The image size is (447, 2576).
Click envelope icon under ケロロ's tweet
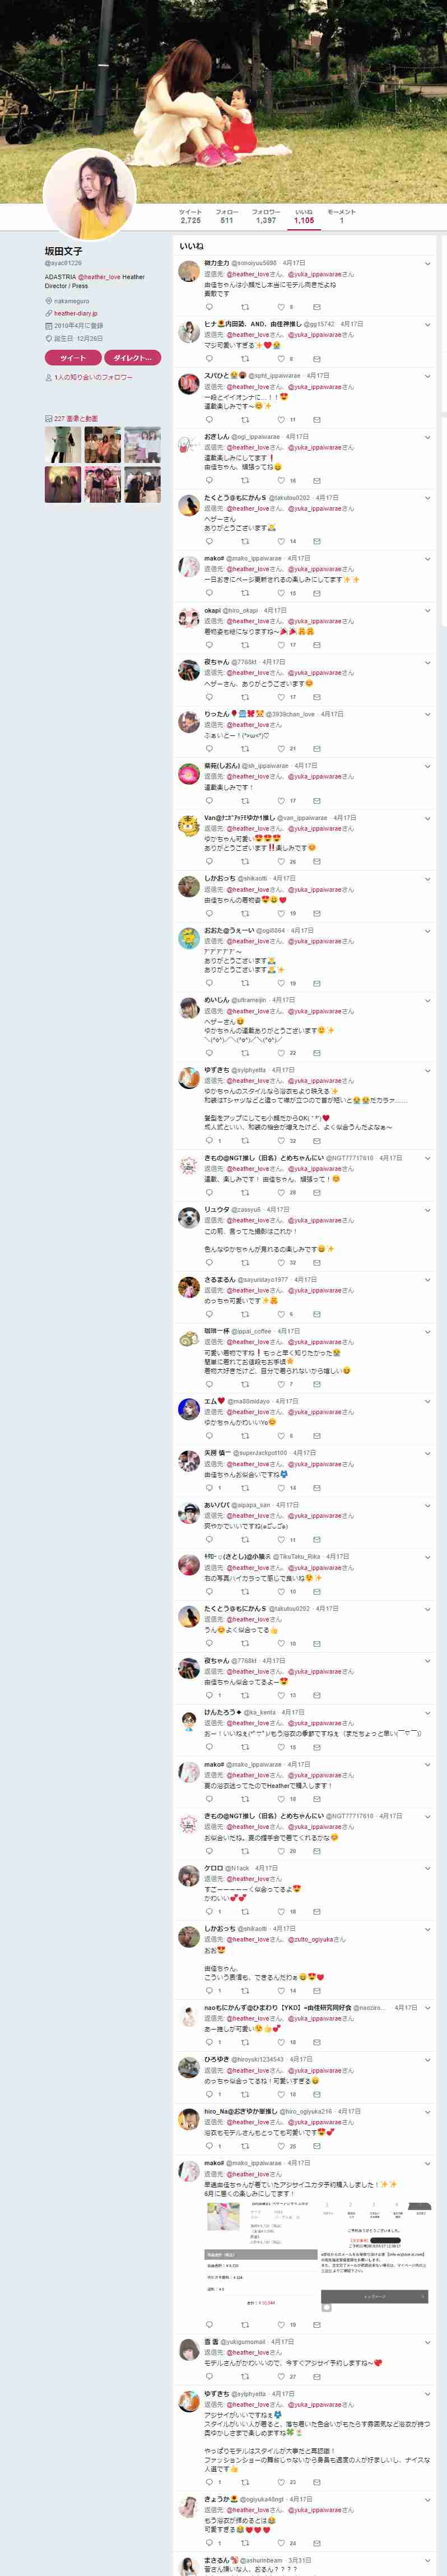[316, 1911]
